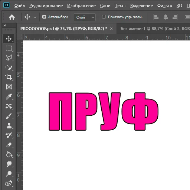Open the Фильтр menu
The width and height of the screenshot is (190, 190).
[165, 6]
